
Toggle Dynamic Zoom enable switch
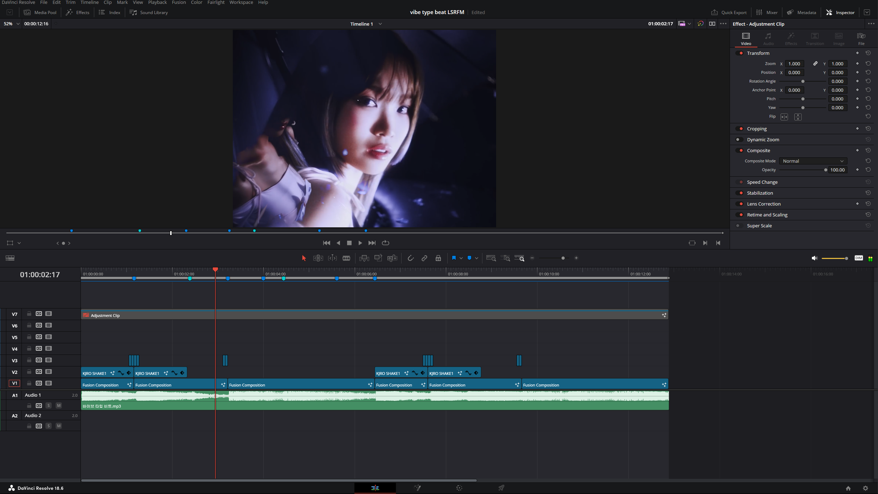[739, 139]
